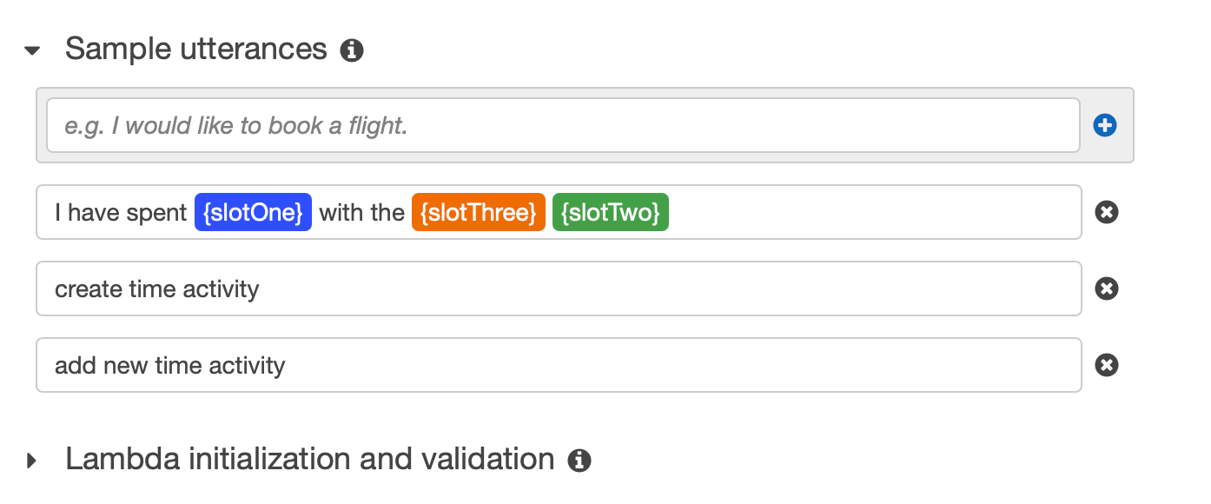Remove the 'add new time activity' utterance

pos(1106,365)
